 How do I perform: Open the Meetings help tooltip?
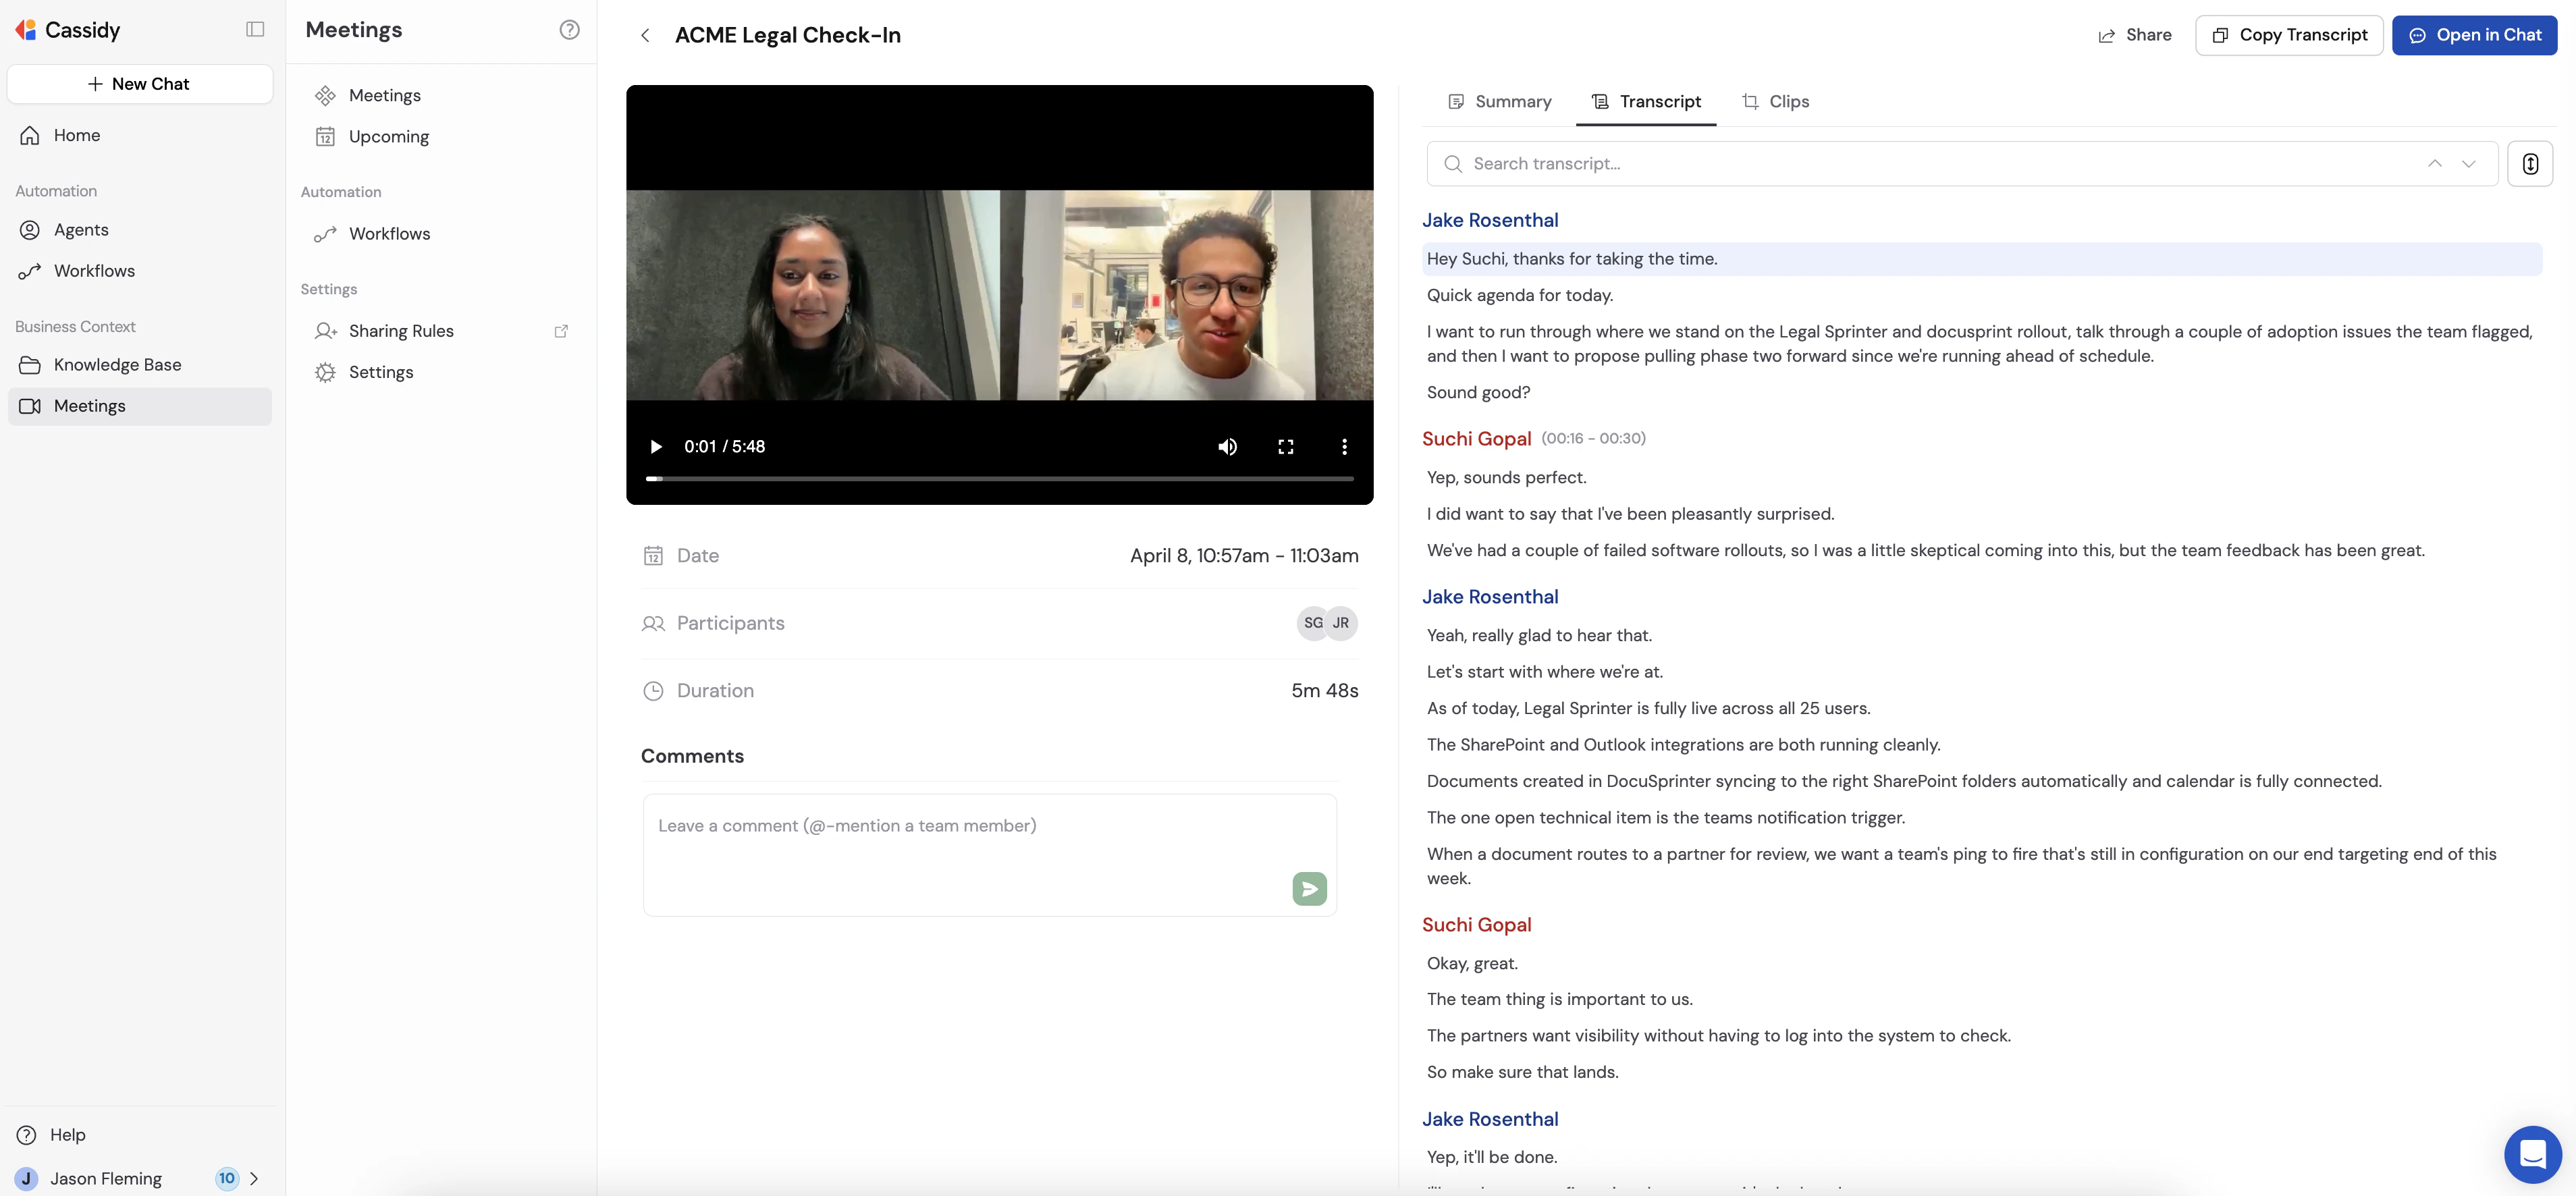(x=569, y=30)
